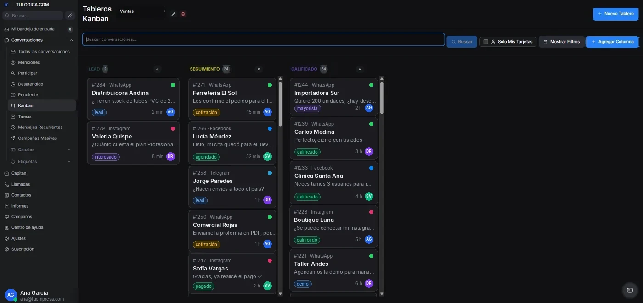Collapse the SEGUIMIENTO column
This screenshot has height=303, width=643.
[x=259, y=69]
